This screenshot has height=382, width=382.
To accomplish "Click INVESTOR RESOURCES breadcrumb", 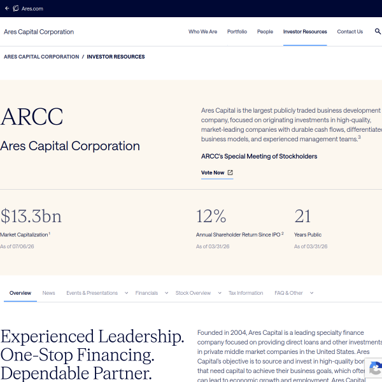I will click(116, 57).
